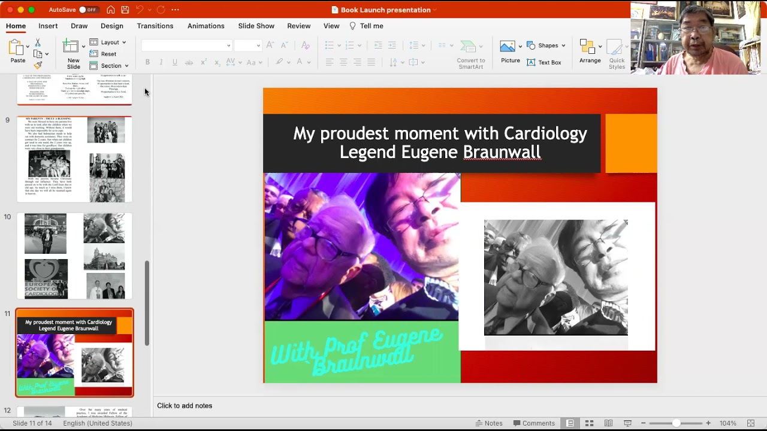Apply strikethrough formatting
Screen dimensions: 767x431
(x=189, y=62)
